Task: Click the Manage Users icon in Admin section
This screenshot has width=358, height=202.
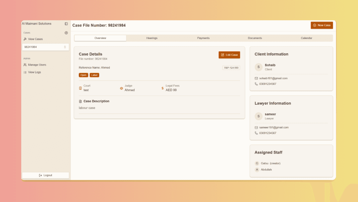Action: click(x=26, y=65)
